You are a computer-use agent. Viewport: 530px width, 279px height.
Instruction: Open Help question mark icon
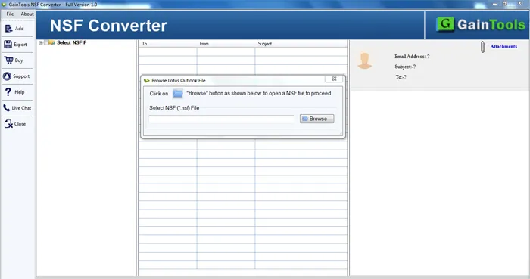click(8, 91)
